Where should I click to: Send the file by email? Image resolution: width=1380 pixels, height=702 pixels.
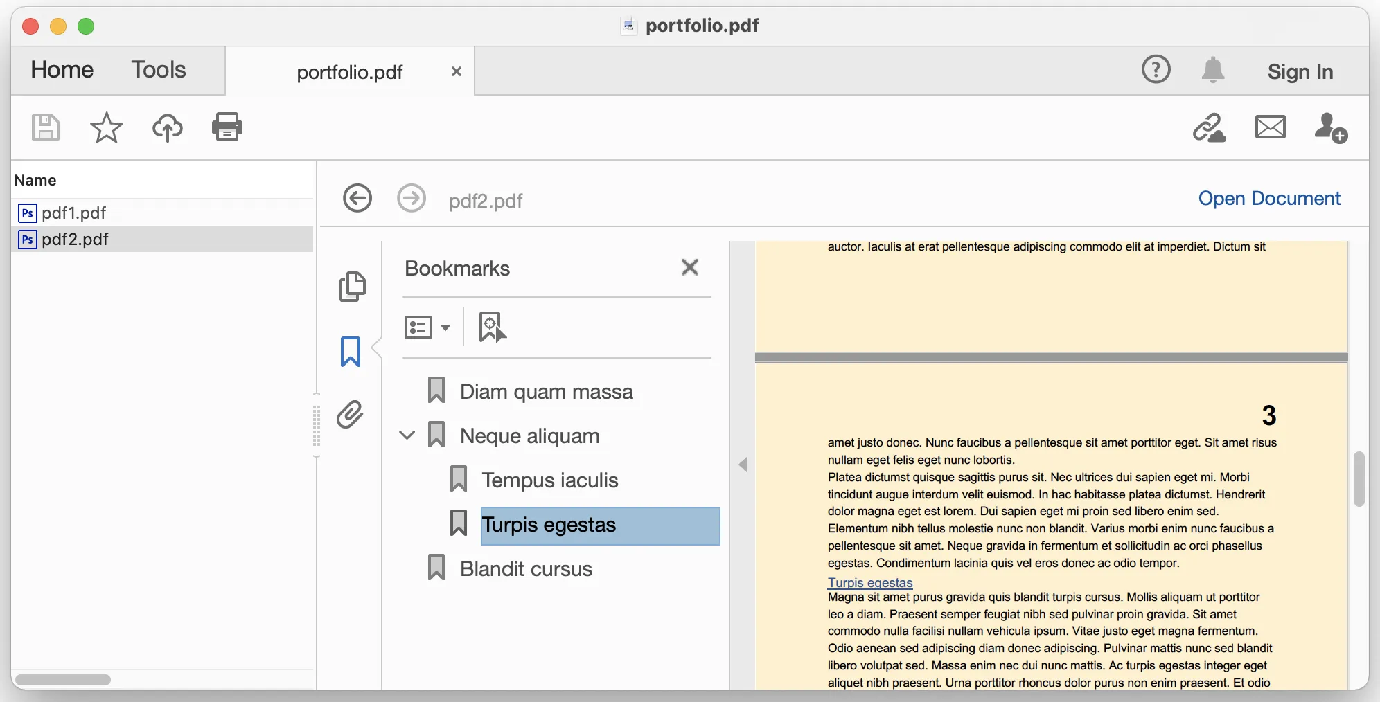click(x=1270, y=127)
